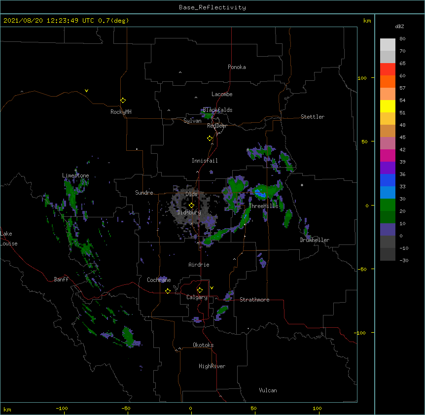The image size is (425, 415).
Task: Select the red 60-65 dBZ legend swatch
Action: click(x=388, y=69)
